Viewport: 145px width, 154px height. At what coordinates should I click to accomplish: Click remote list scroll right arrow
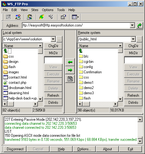pos(115,104)
